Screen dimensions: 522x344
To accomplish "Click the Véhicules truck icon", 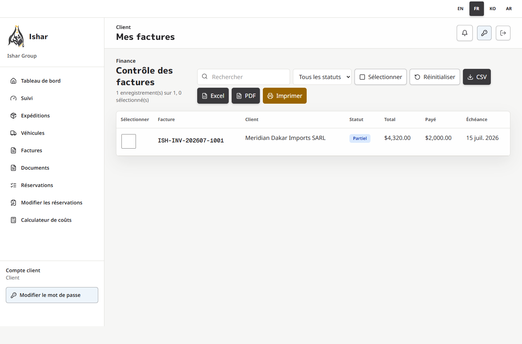I will pyautogui.click(x=13, y=133).
